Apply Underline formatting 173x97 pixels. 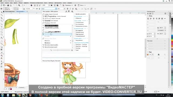pyautogui.click(x=73, y=9)
